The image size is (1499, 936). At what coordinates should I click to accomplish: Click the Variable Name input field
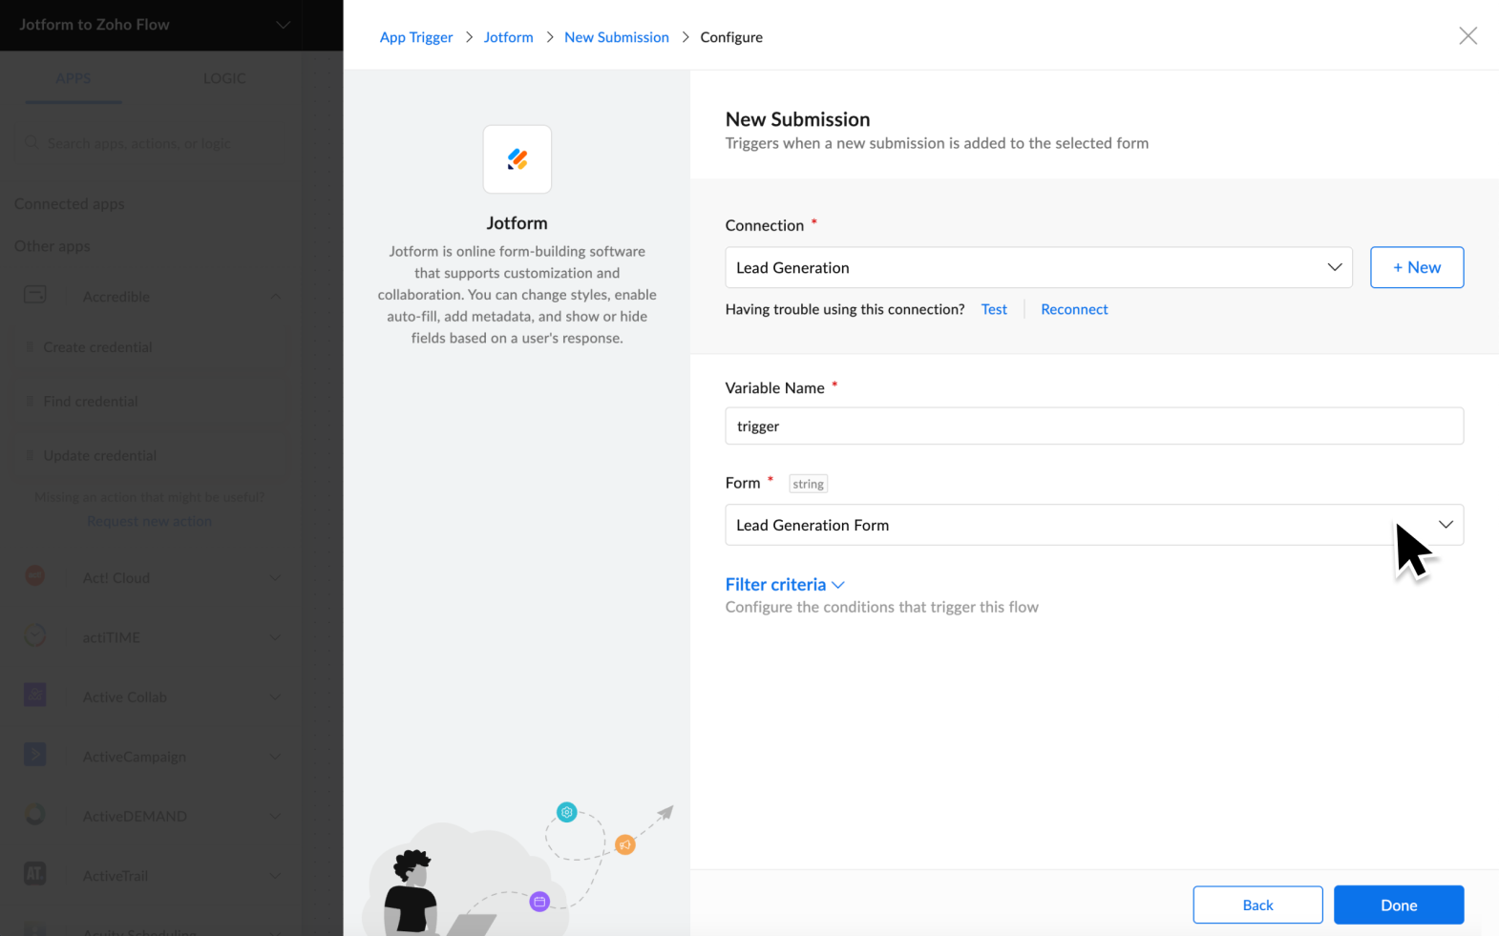(x=1093, y=426)
